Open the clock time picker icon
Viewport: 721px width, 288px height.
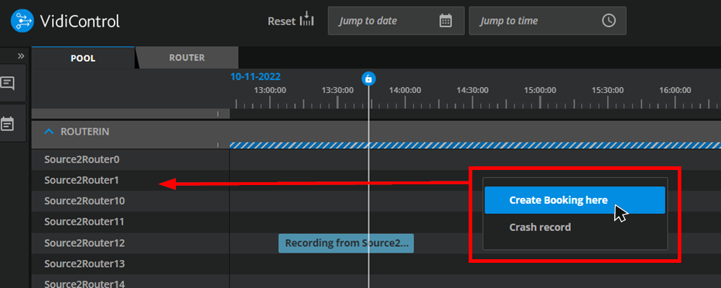609,21
